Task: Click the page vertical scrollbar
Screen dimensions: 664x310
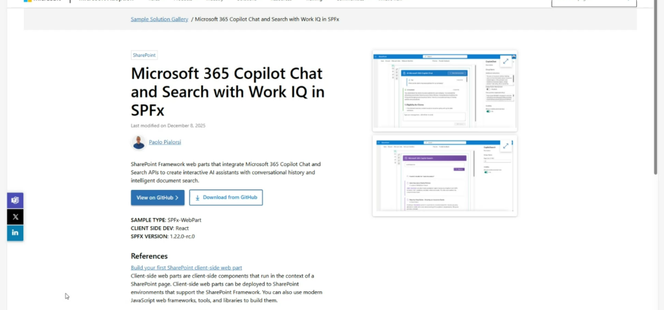Action: pyautogui.click(x=656, y=87)
